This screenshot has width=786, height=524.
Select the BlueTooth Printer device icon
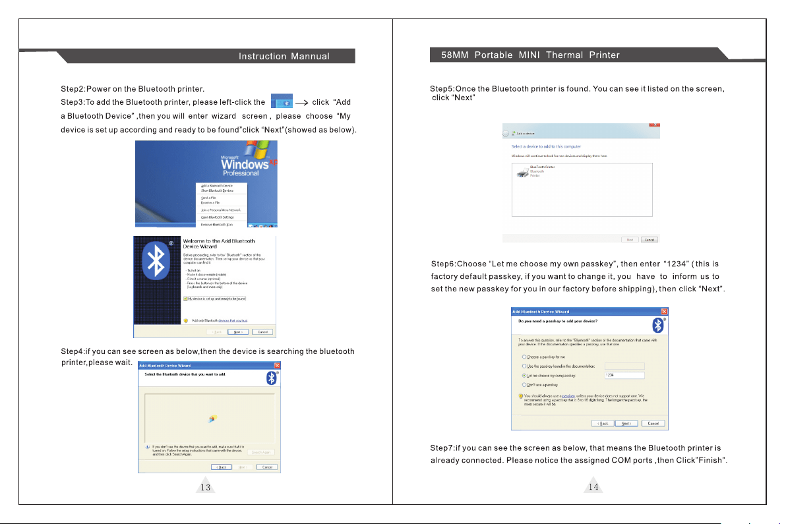pos(523,172)
